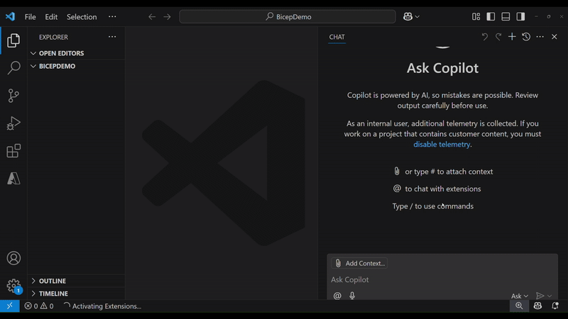Open the Source Control view
The width and height of the screenshot is (568, 319).
(13, 96)
